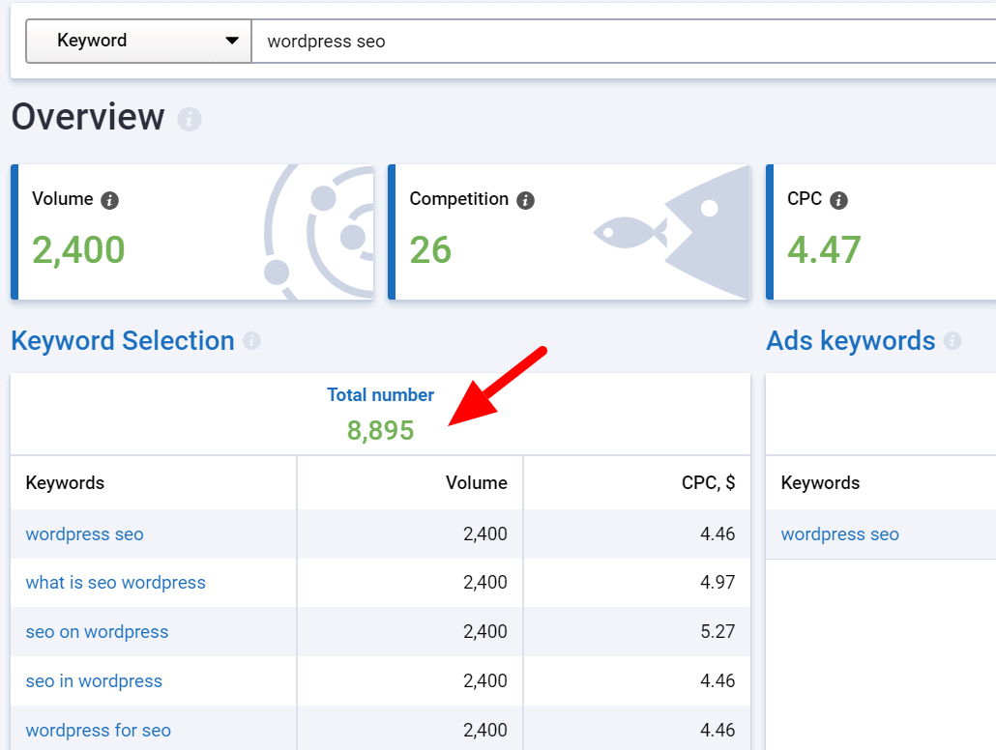Click the Volume column header
The image size is (996, 750).
point(477,482)
